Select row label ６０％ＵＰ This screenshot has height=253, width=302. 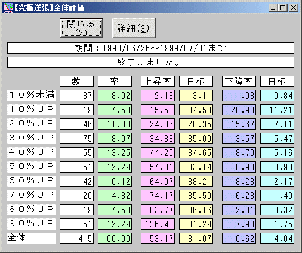coord(32,181)
